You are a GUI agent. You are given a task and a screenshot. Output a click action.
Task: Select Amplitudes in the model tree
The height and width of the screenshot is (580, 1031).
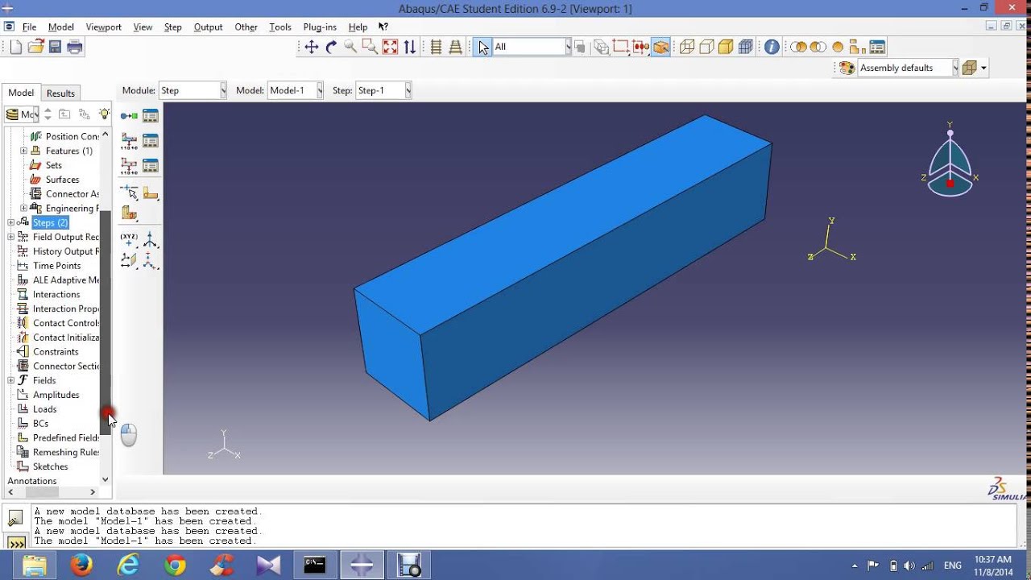56,395
